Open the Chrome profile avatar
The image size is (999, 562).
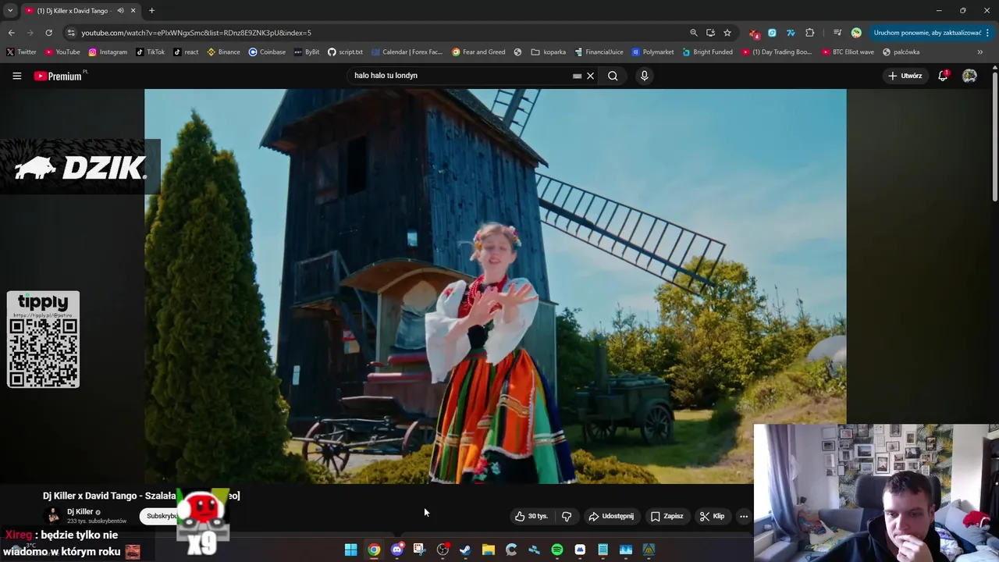(856, 33)
